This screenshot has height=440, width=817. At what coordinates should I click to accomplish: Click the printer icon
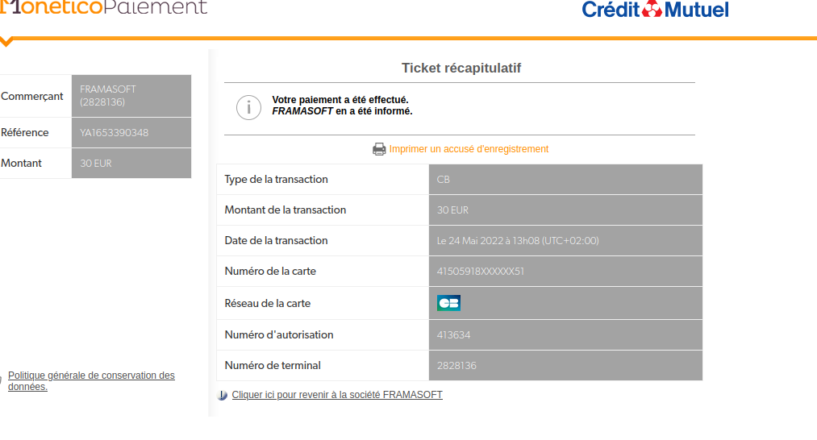(x=379, y=149)
